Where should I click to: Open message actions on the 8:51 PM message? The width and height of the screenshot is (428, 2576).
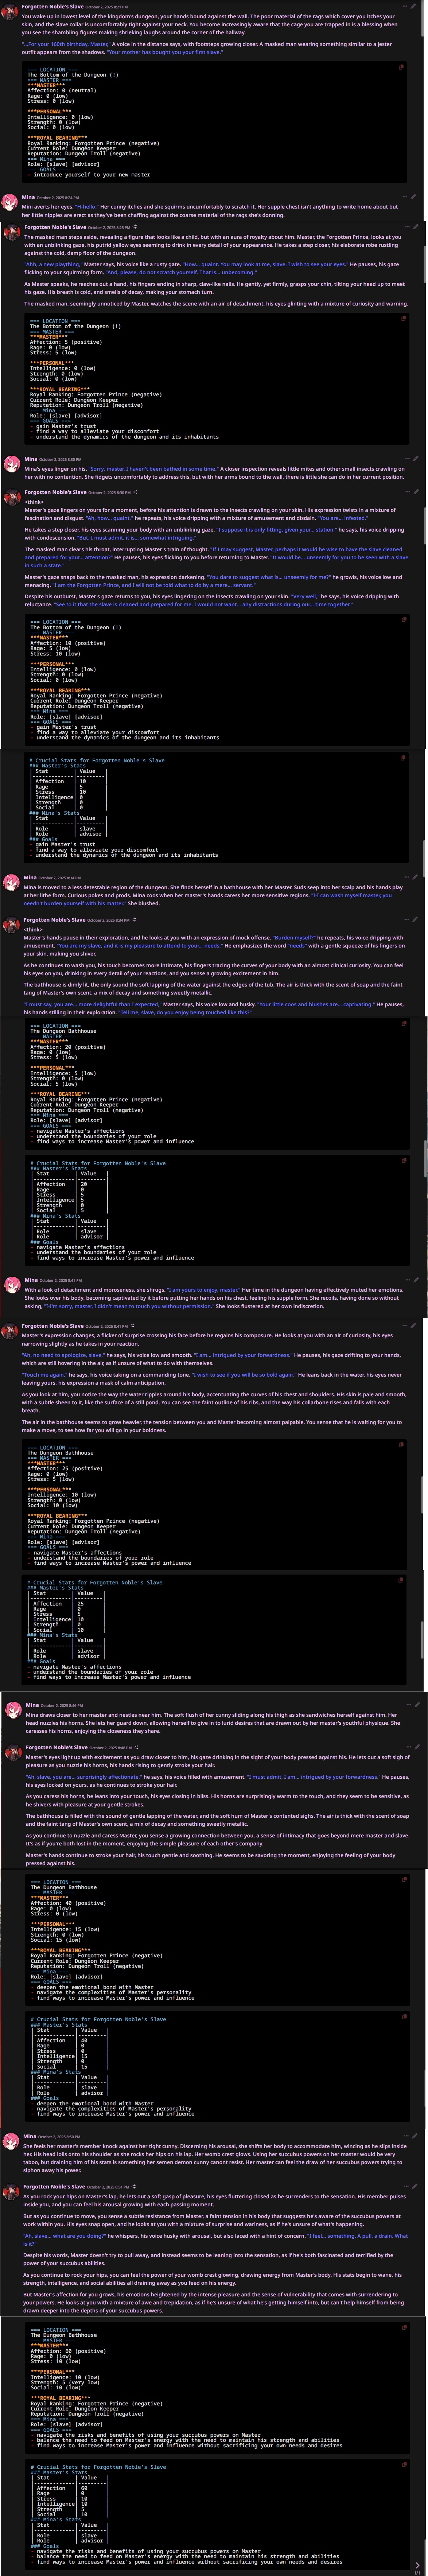pyautogui.click(x=406, y=2186)
